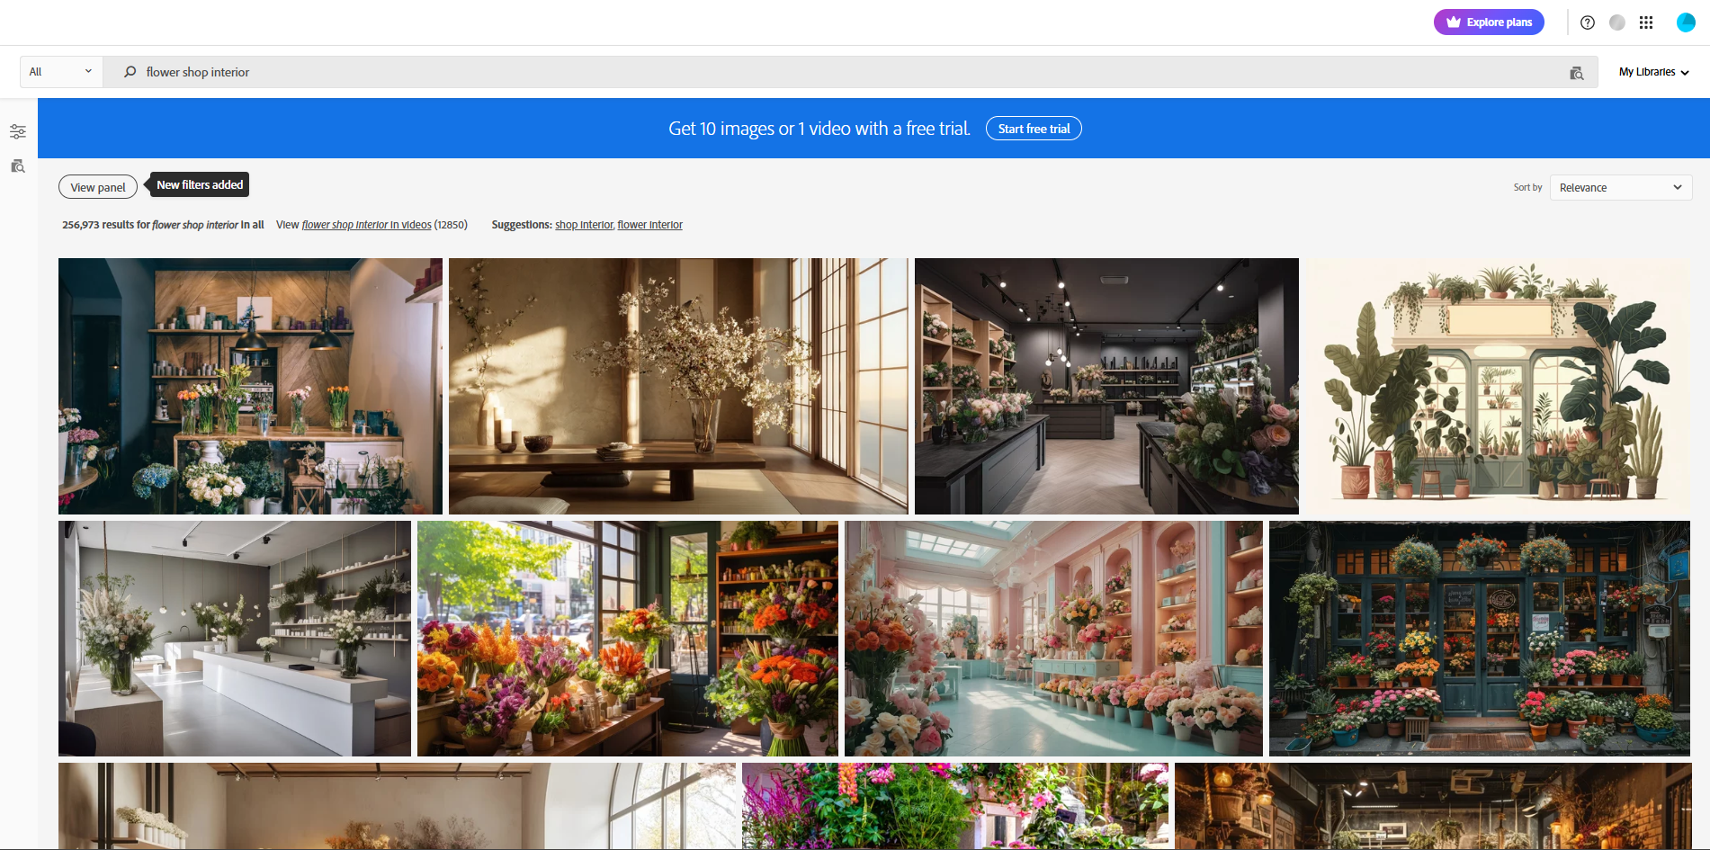Open the Filters panel sidebar icon

click(17, 131)
